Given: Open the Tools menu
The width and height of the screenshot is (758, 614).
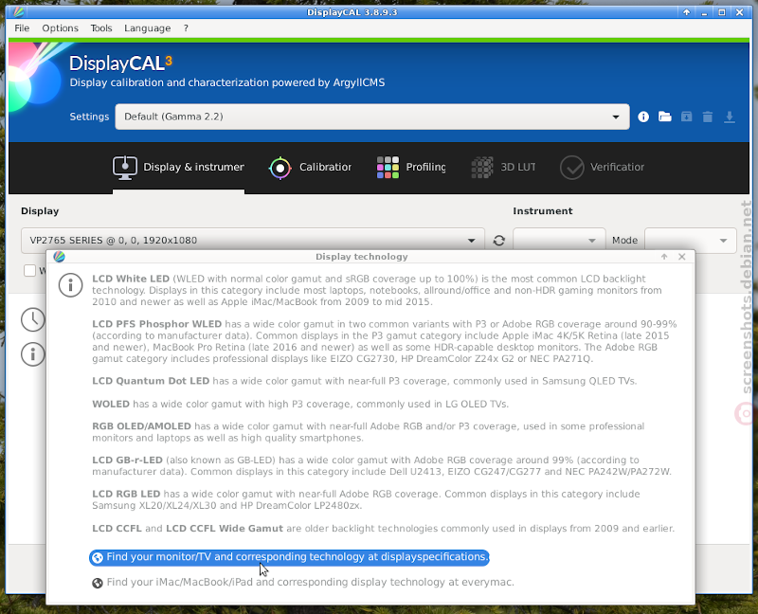Looking at the screenshot, I should click(x=101, y=28).
